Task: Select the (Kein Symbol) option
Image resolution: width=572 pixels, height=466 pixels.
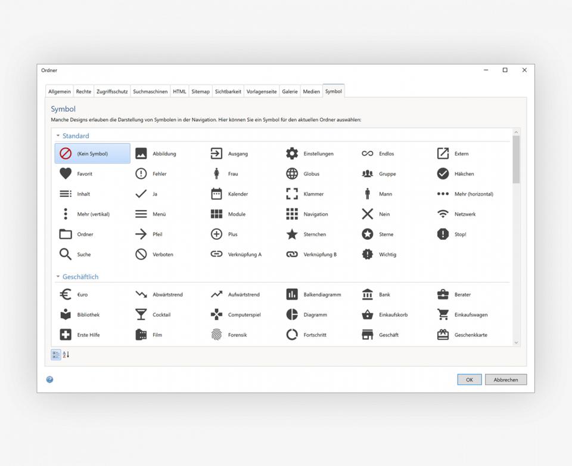Action: click(x=92, y=153)
